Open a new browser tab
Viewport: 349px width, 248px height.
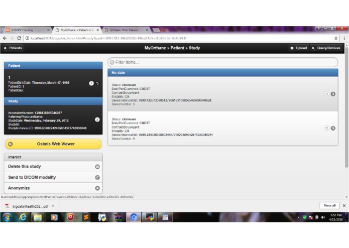(156, 30)
